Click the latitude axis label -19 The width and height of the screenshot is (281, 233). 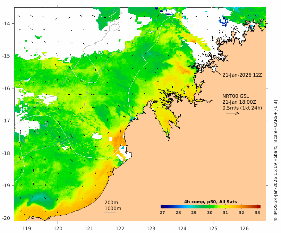pos(6,185)
